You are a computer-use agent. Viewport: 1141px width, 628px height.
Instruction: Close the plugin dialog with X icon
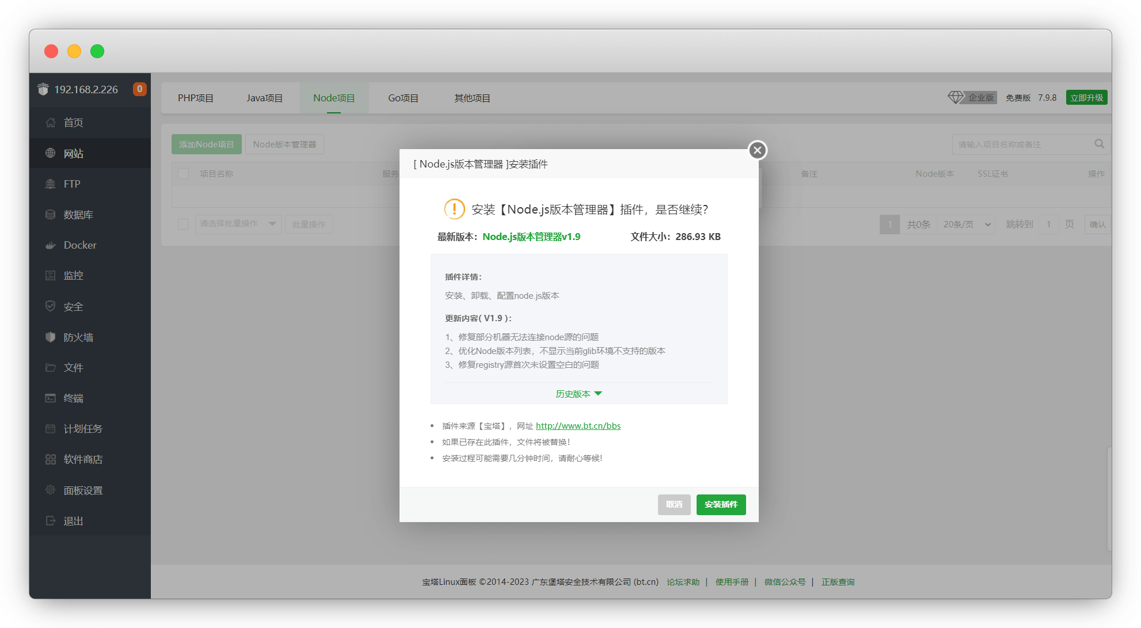click(x=757, y=150)
